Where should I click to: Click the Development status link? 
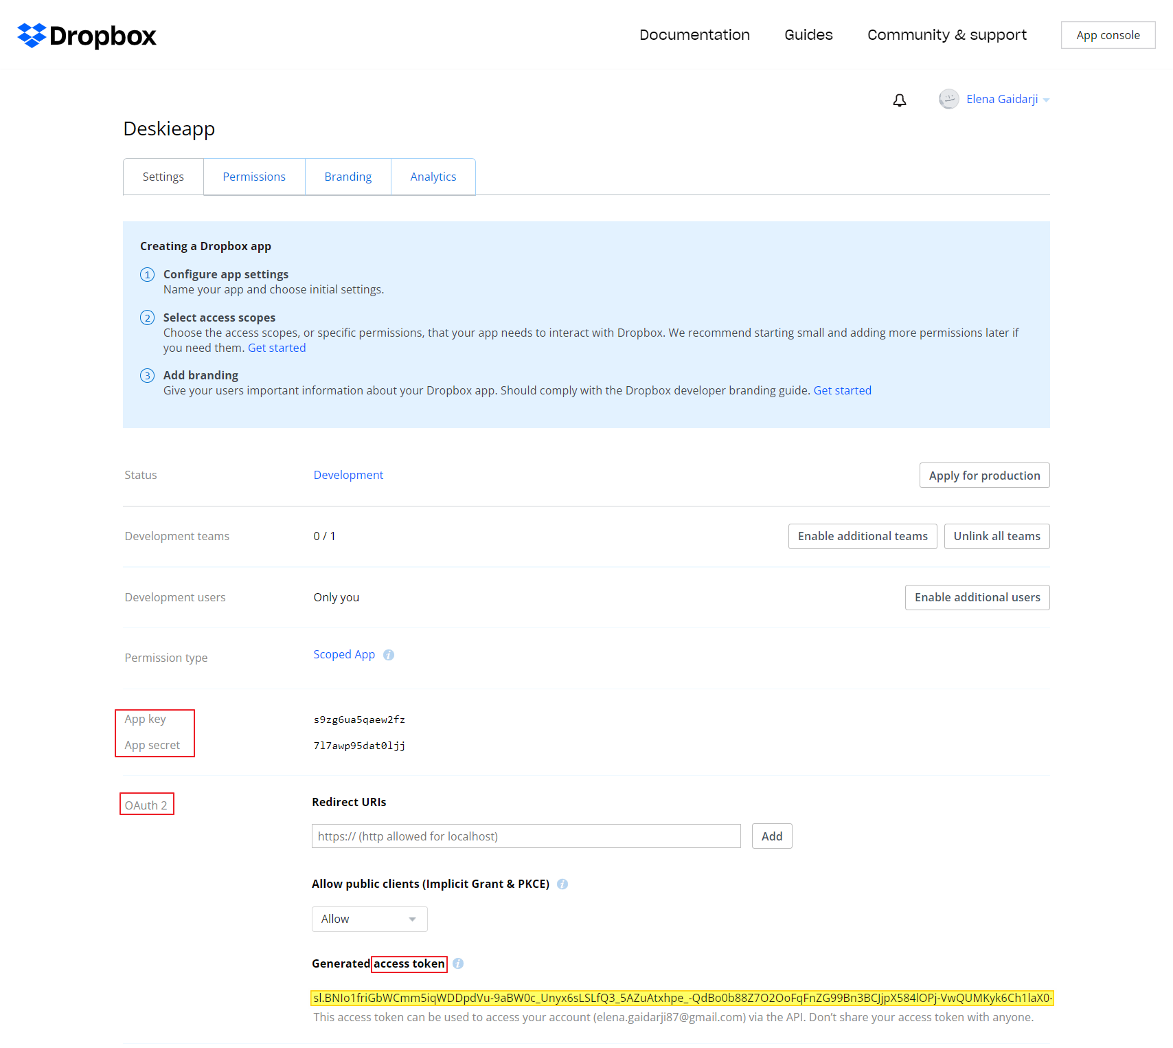[x=348, y=475]
